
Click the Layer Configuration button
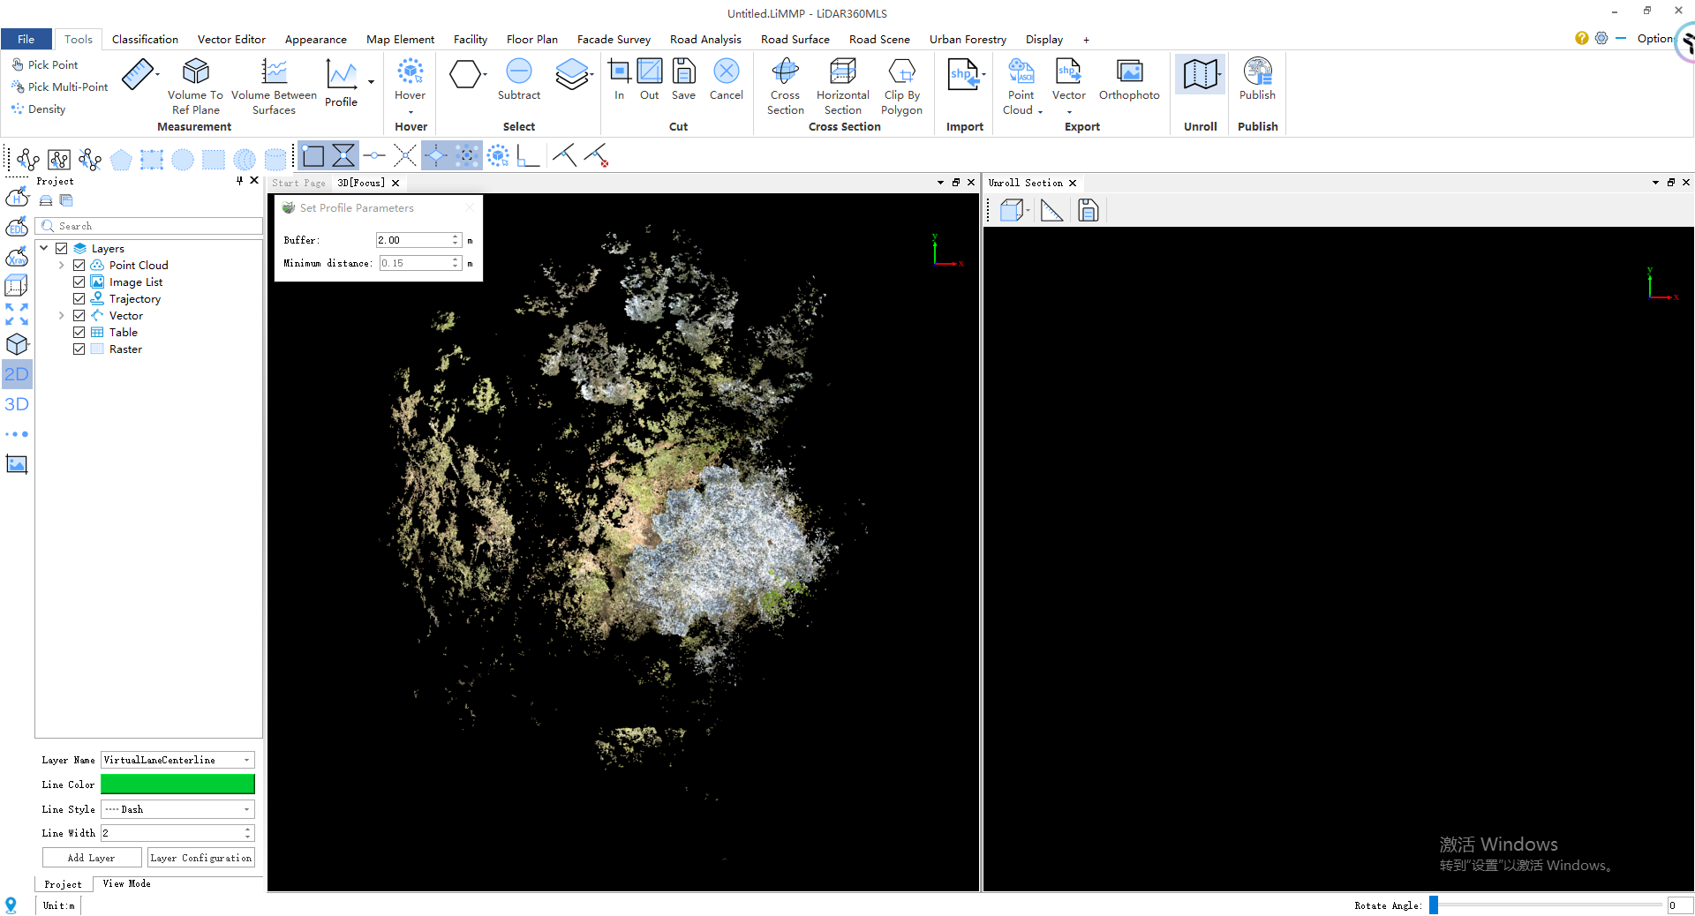[x=201, y=858]
